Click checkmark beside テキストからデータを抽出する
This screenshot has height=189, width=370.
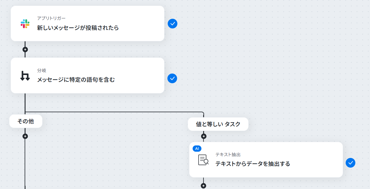(x=350, y=163)
